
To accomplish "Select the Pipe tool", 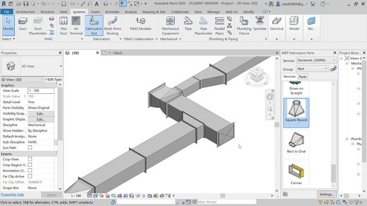I will [188, 24].
